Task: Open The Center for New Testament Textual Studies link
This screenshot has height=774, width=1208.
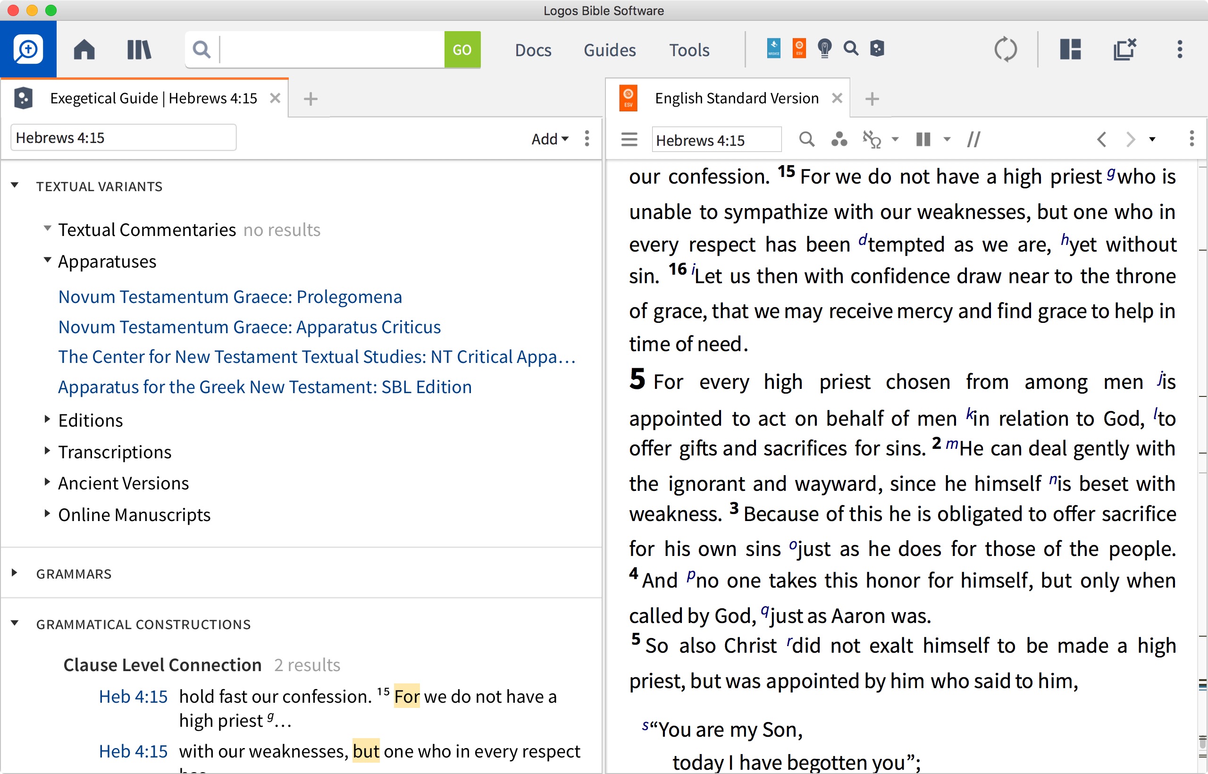Action: [317, 356]
